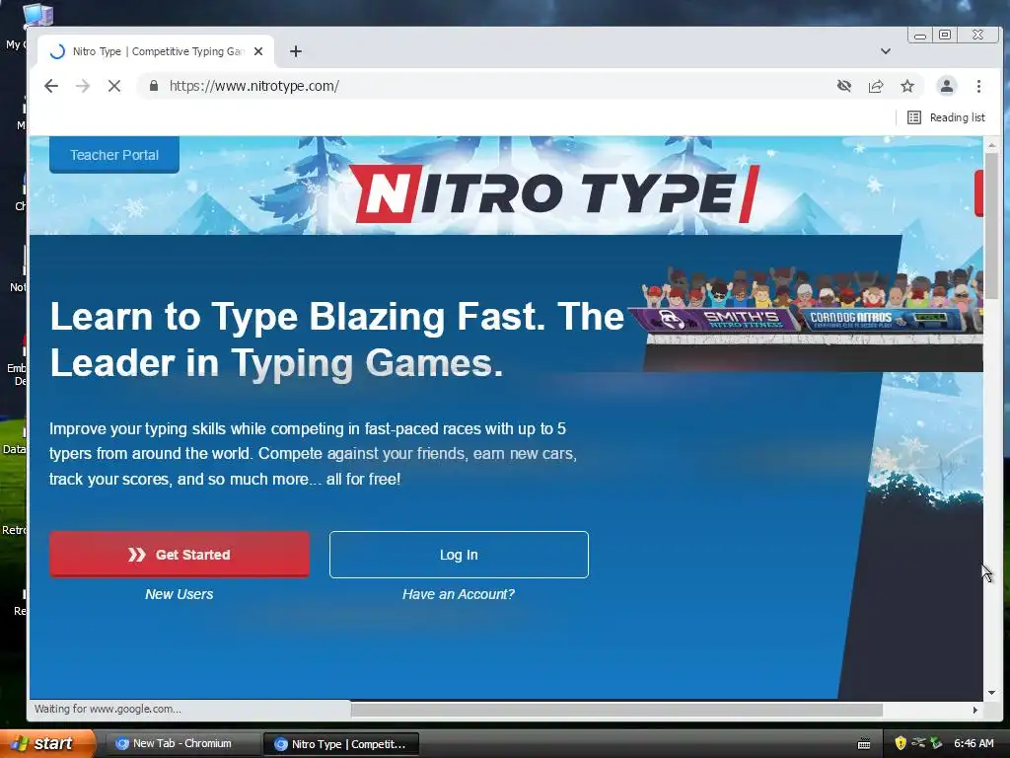Expand the tab search chevron
This screenshot has height=758, width=1010.
click(x=886, y=51)
